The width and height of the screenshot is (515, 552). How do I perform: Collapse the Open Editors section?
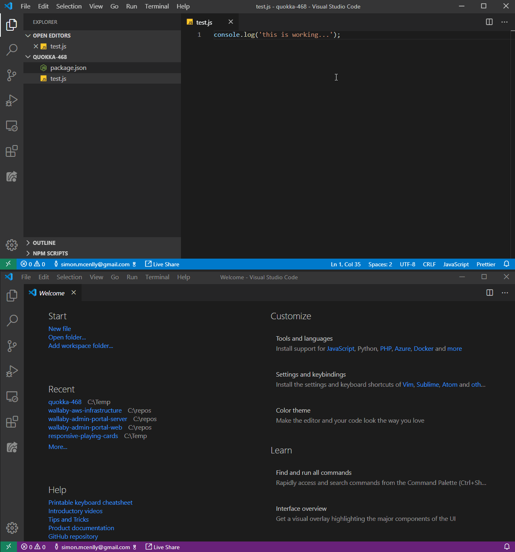[x=28, y=35]
